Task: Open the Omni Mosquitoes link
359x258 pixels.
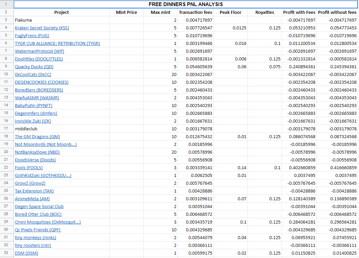Action: pyautogui.click(x=48, y=222)
